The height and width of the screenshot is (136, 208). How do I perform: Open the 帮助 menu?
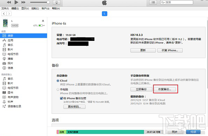click(x=56, y=8)
